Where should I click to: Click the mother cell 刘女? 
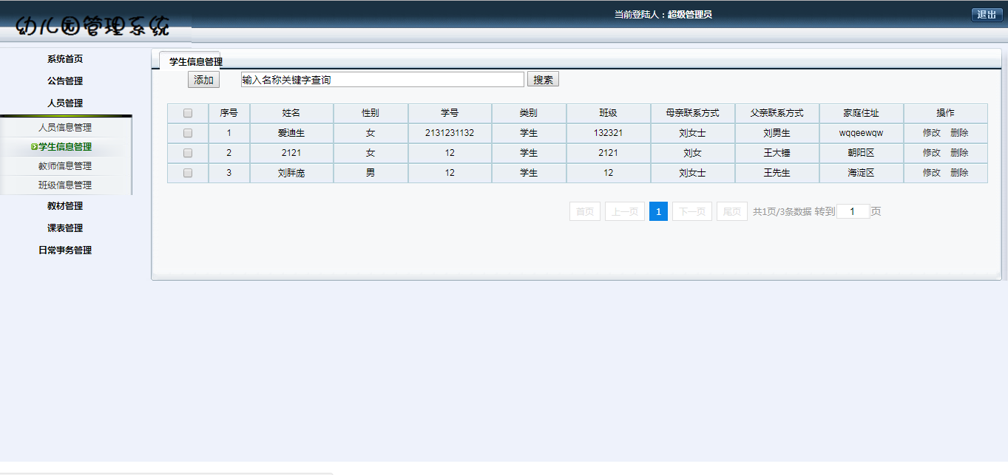(692, 153)
